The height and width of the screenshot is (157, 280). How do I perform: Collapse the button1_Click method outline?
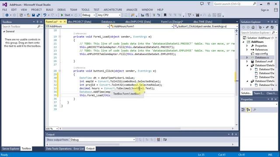59,71
